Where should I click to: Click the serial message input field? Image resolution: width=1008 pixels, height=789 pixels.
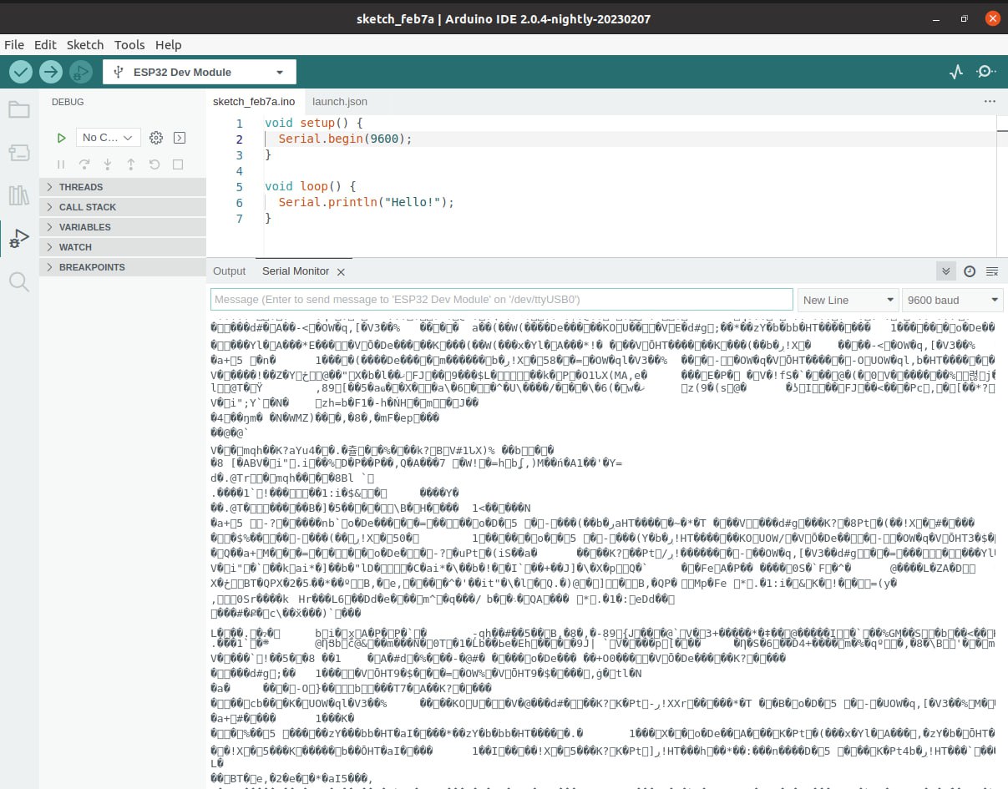(501, 300)
